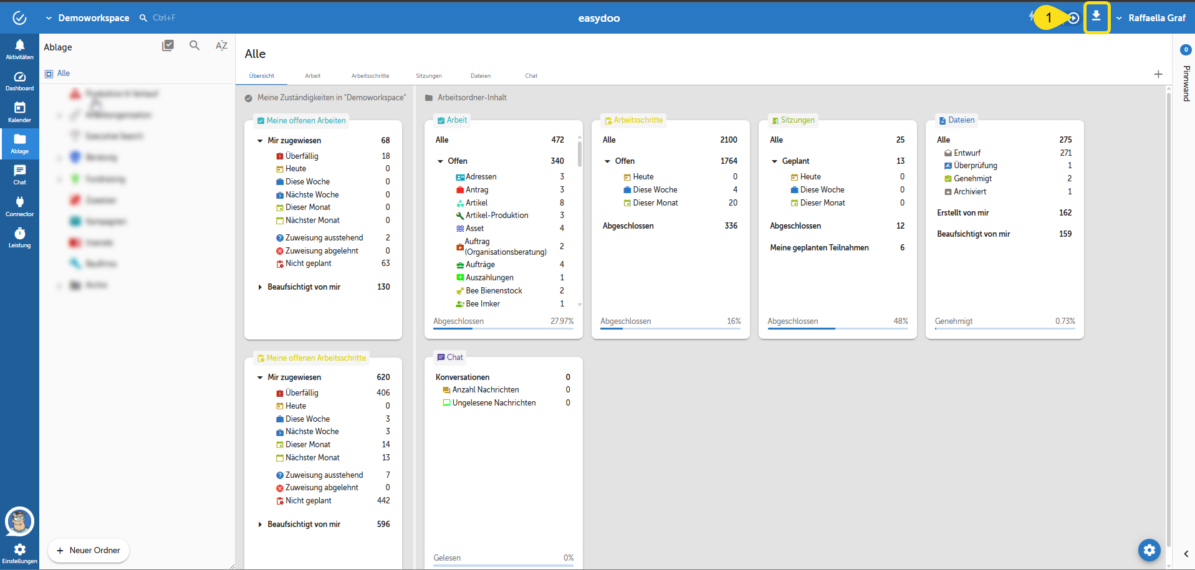Toggle multi-select checkbox icon in Ablage
This screenshot has height=570, width=1195.
(x=168, y=45)
